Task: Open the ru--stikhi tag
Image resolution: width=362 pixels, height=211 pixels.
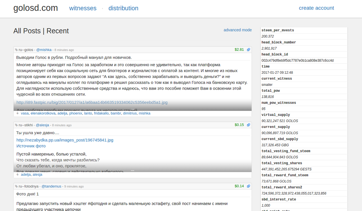Action: click(25, 125)
